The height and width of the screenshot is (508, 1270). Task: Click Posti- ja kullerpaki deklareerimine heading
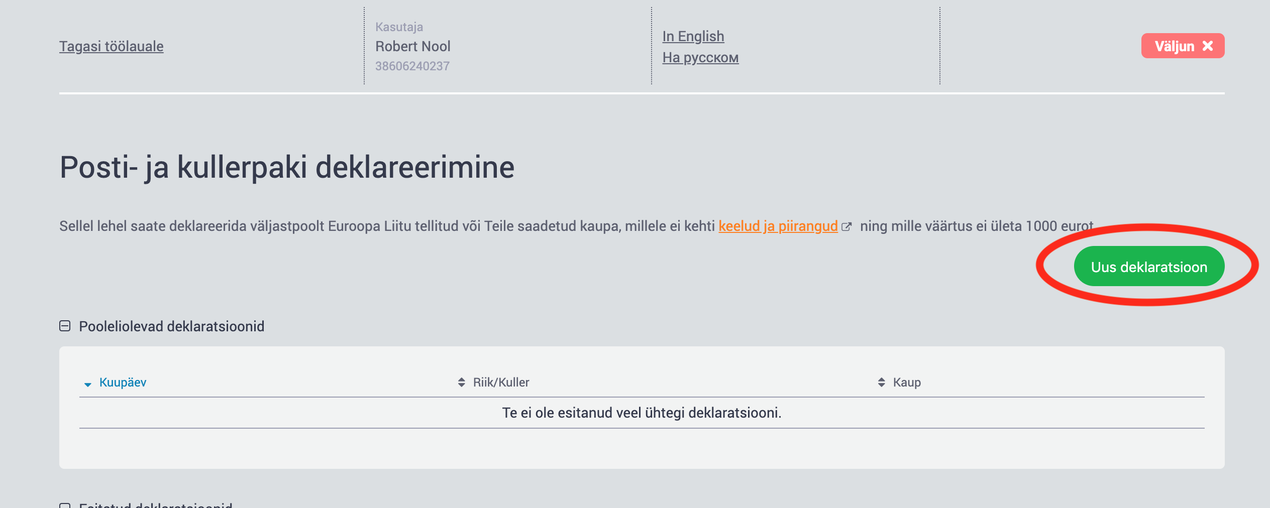(x=287, y=168)
